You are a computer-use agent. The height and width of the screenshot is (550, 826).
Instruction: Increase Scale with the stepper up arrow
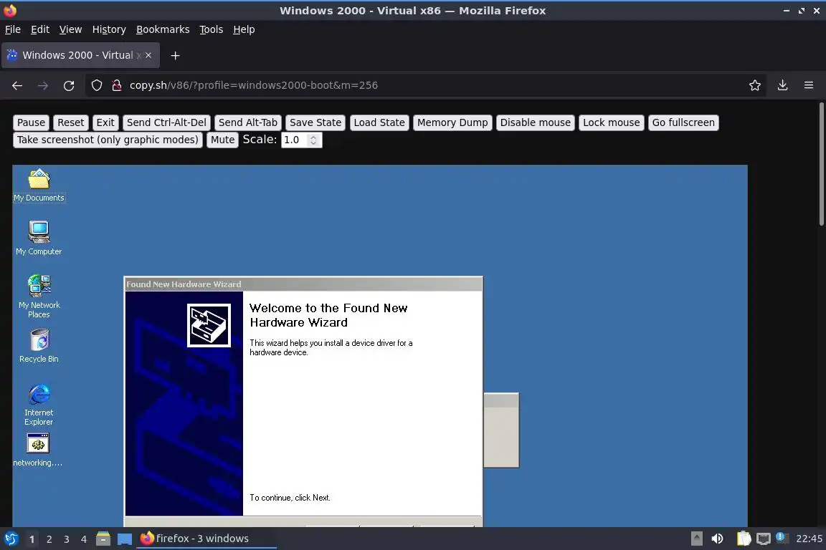[x=313, y=137]
